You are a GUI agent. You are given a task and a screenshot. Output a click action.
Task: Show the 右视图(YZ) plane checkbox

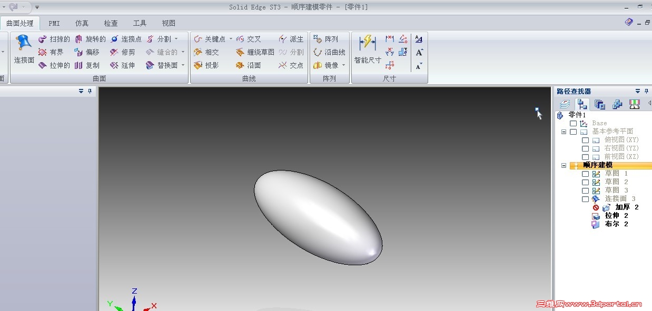tap(585, 148)
